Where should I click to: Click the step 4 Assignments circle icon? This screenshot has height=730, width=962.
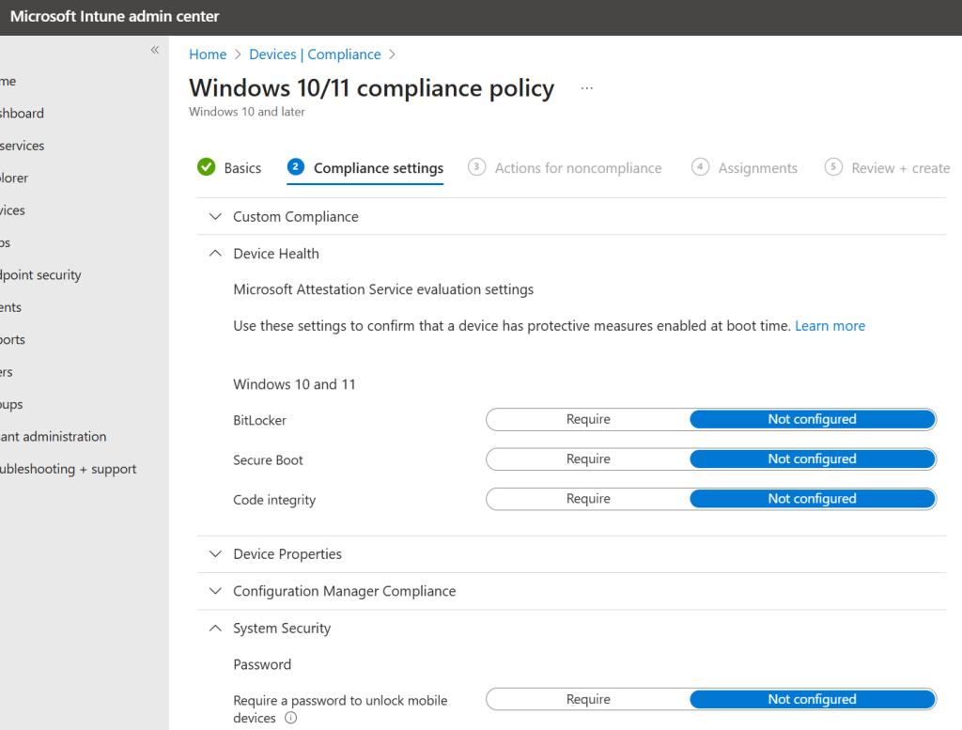pyautogui.click(x=700, y=167)
